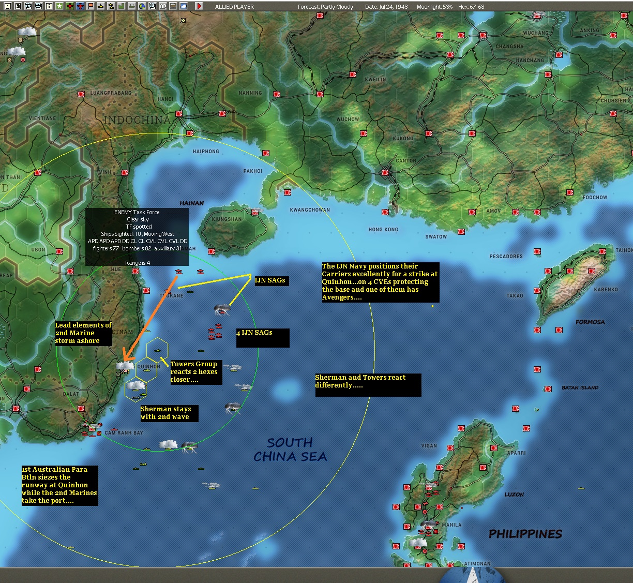Viewport: 633px width, 583px height.
Task: Select the red plane on green icon
Action: click(x=70, y=6)
